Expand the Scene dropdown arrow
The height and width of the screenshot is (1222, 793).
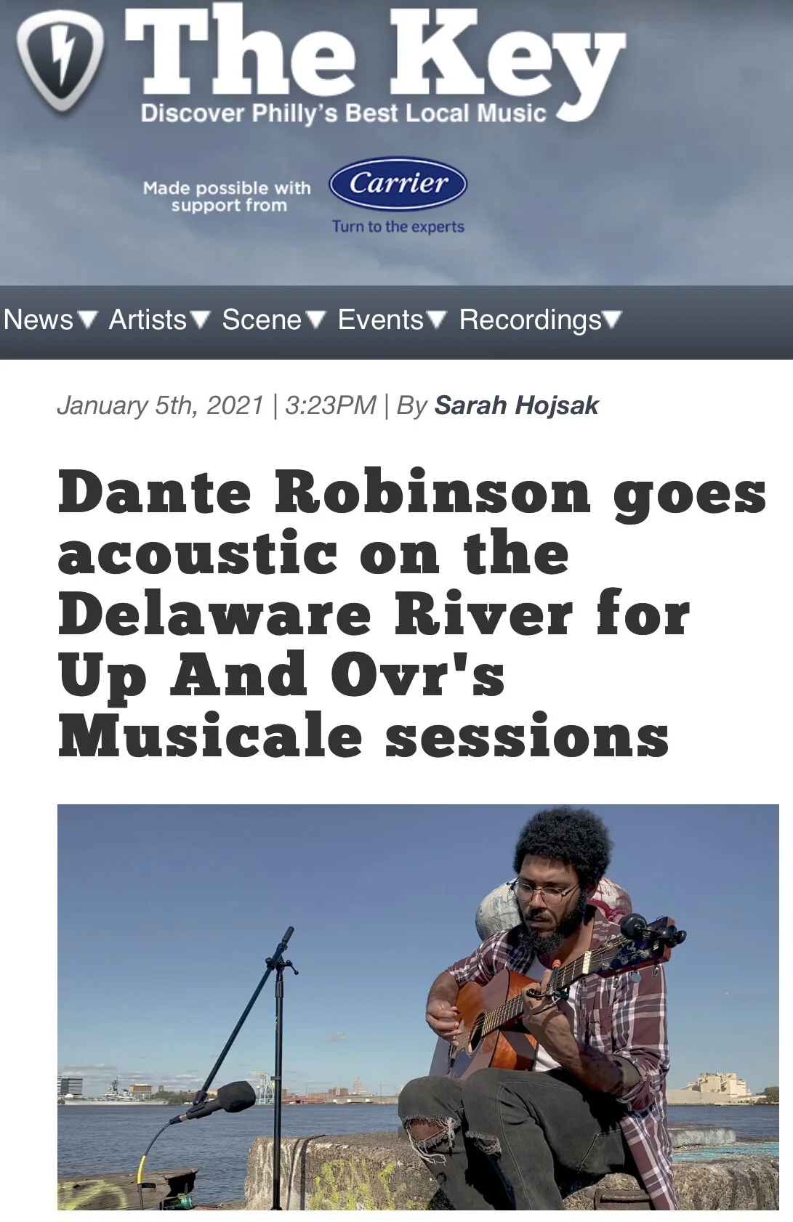coord(315,320)
